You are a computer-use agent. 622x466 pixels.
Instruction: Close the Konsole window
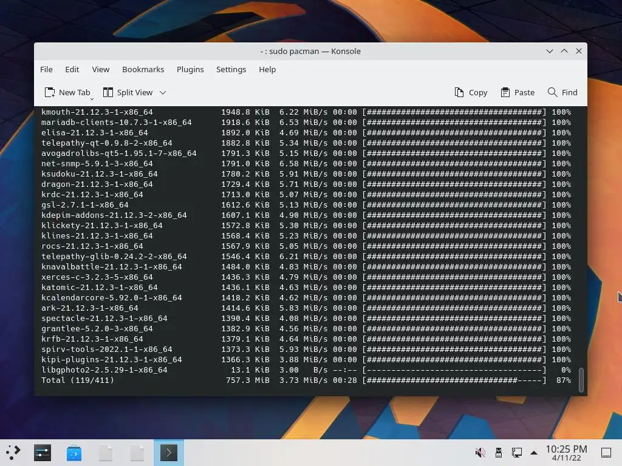(x=579, y=51)
